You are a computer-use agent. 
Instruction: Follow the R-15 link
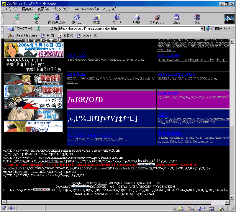point(173,141)
